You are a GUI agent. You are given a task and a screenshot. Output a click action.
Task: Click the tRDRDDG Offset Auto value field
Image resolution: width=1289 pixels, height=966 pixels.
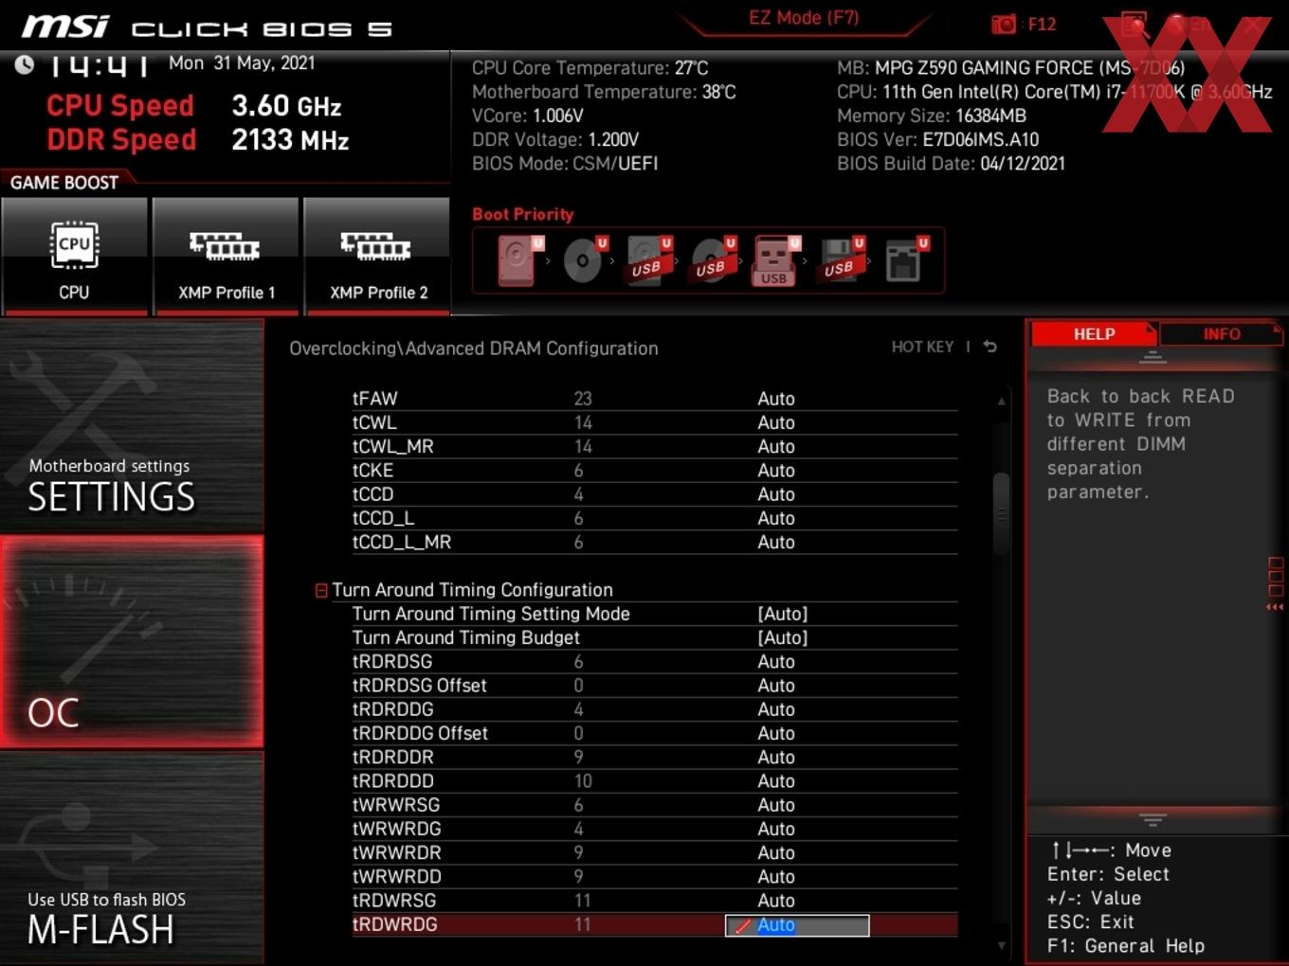776,733
